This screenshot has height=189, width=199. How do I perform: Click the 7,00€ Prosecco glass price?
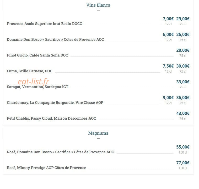pyautogui.click(x=168, y=19)
